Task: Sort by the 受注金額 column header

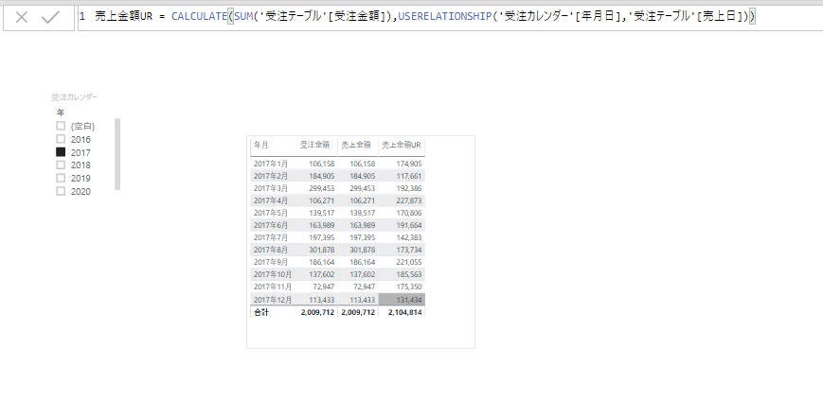Action: tap(315, 144)
